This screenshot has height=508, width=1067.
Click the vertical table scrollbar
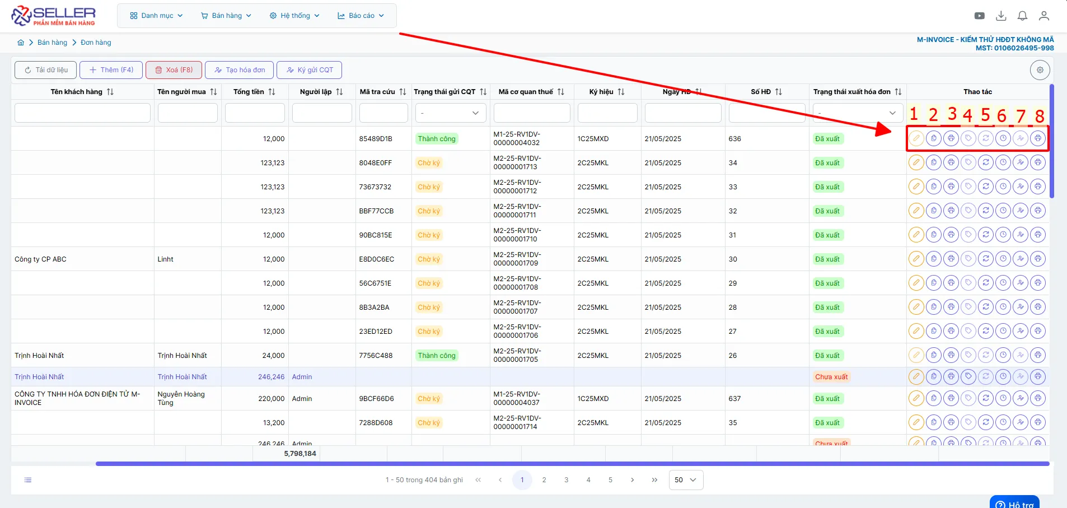click(x=1052, y=141)
